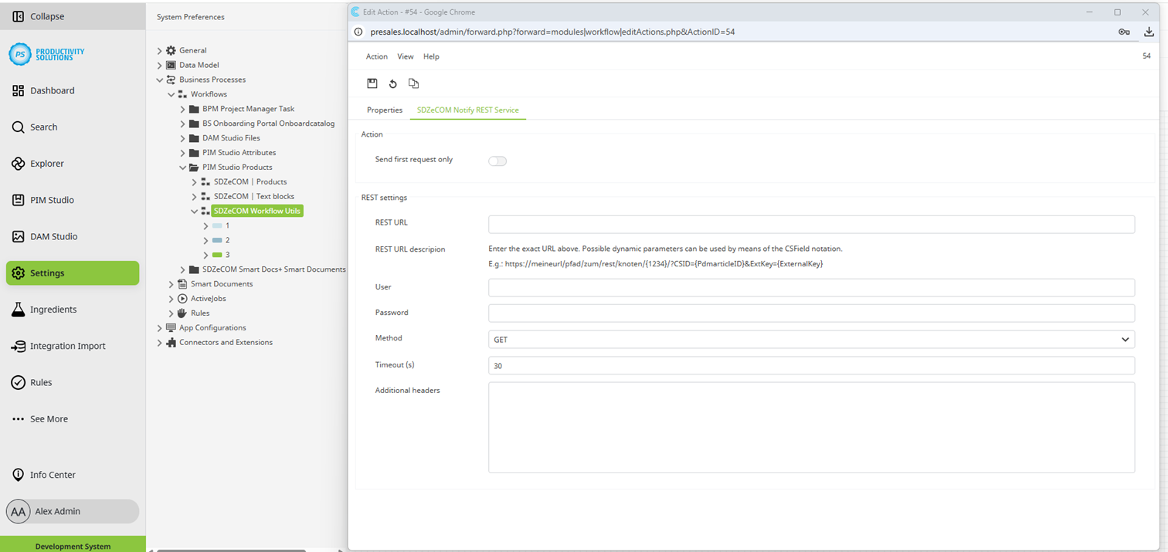This screenshot has width=1168, height=552.
Task: Click the reload icon in the Edit Action toolbar
Action: point(393,83)
